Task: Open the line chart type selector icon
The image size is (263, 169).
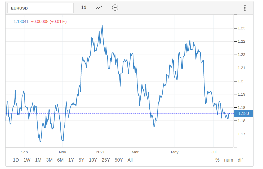Action: pos(99,8)
